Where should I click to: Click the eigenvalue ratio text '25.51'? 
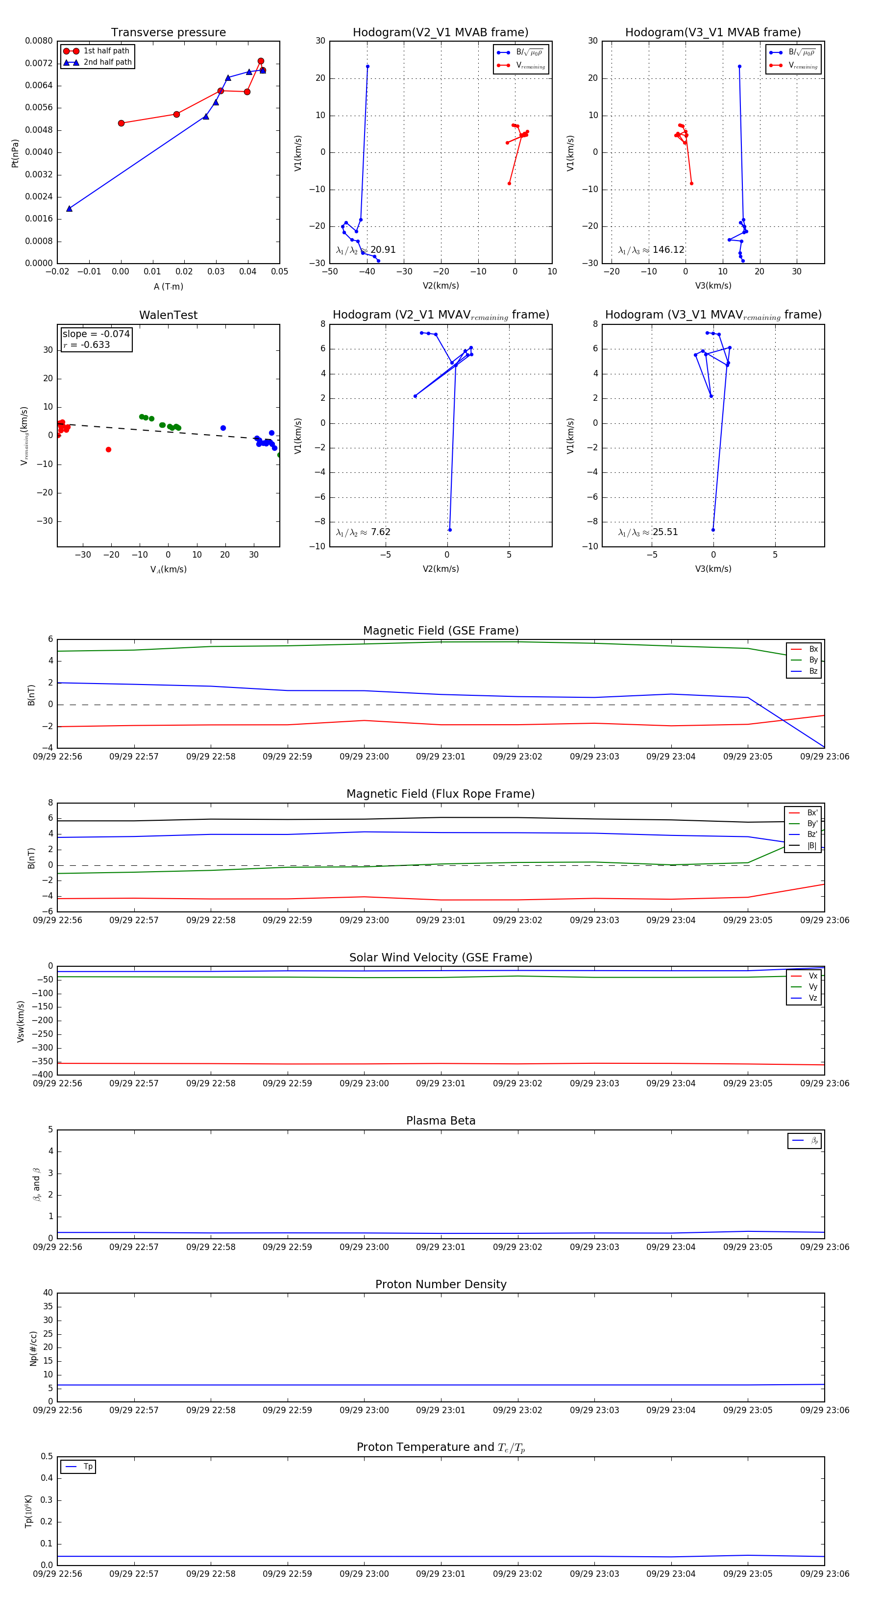tap(665, 532)
